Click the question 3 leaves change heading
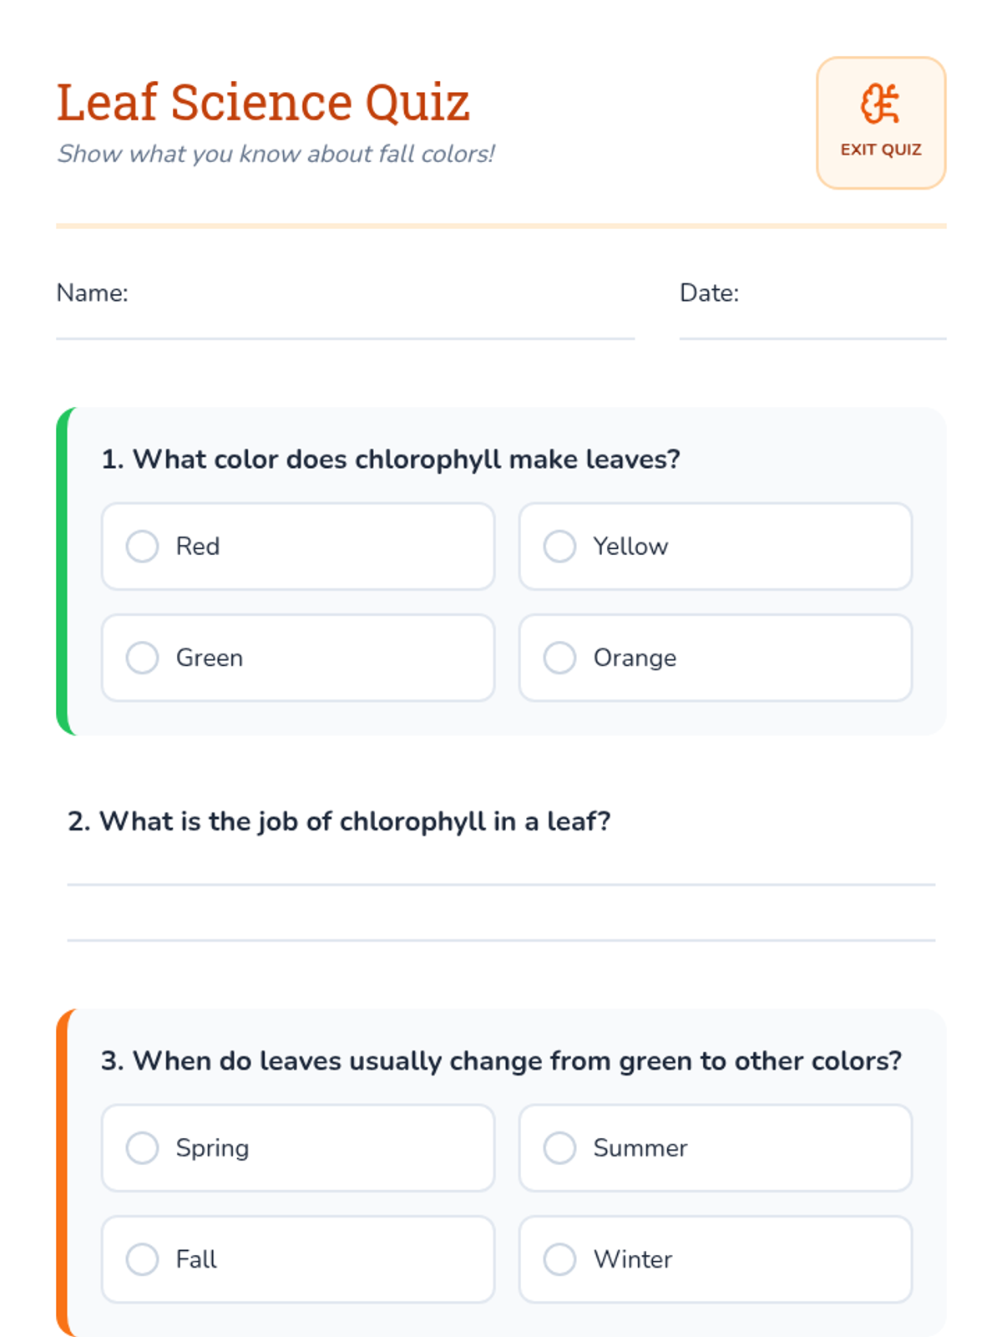The image size is (1002, 1337). click(x=501, y=1061)
